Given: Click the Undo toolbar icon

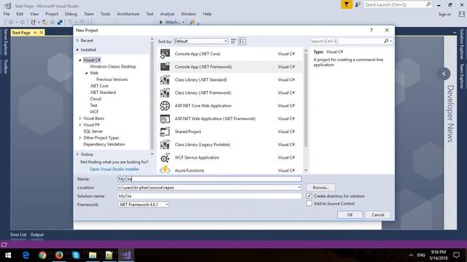Looking at the screenshot, I should click(x=70, y=22).
